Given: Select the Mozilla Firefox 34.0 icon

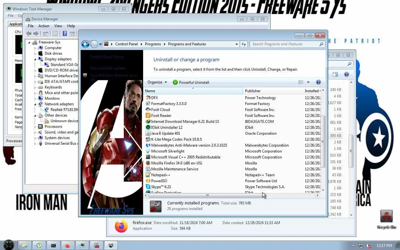Looking at the screenshot, I should click(x=148, y=163).
